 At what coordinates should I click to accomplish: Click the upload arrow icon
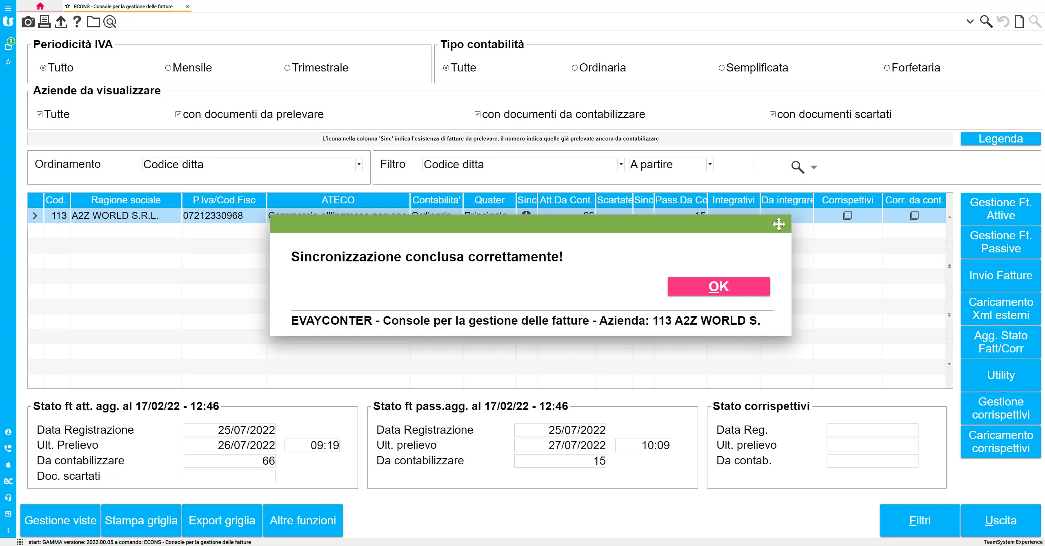tap(60, 22)
